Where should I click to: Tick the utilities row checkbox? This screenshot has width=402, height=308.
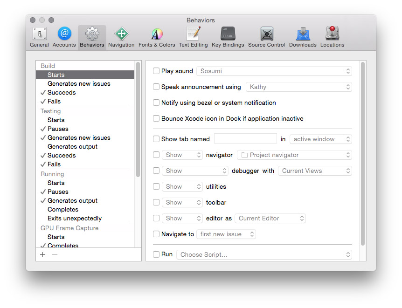(x=156, y=186)
